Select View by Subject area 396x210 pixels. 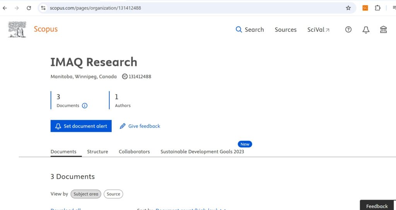point(86,194)
